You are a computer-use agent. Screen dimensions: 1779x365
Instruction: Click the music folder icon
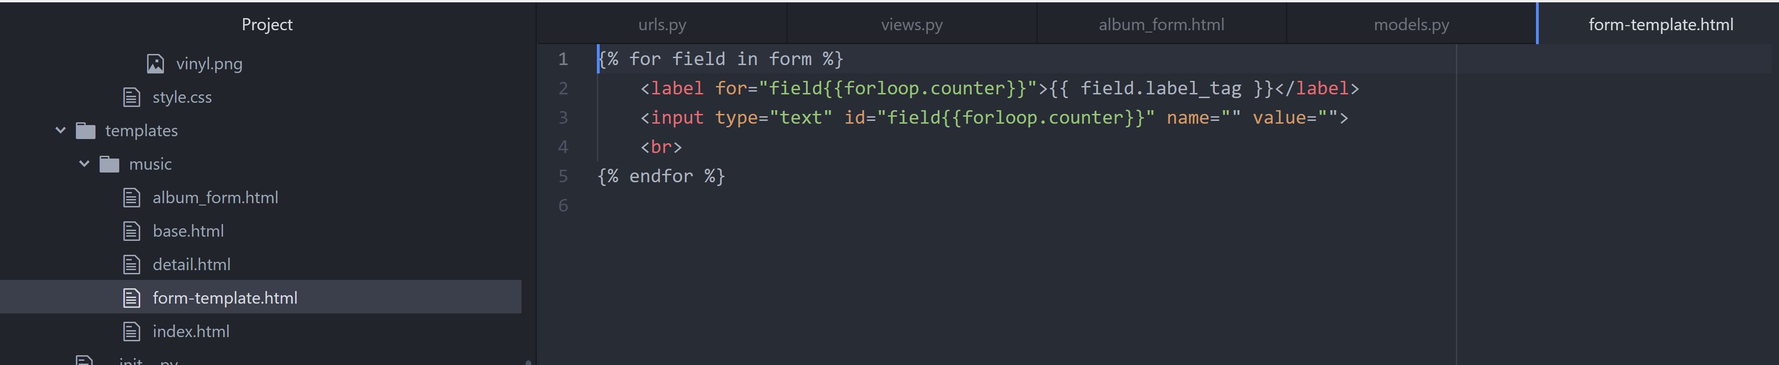tap(109, 164)
